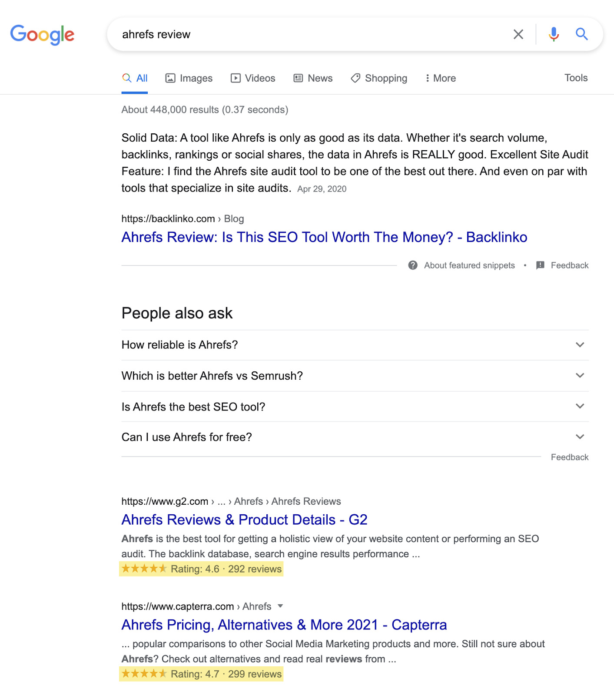This screenshot has width=614, height=695.
Task: Open the dropdown arrow next to capterra.com URL
Action: point(280,606)
